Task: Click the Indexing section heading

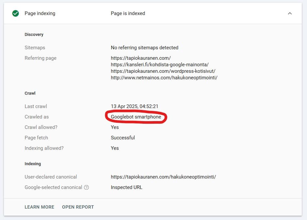Action: (x=33, y=164)
